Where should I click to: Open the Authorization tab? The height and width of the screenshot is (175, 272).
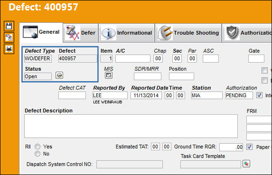pos(247,33)
